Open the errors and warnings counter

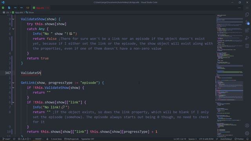pyautogui.click(x=24, y=139)
